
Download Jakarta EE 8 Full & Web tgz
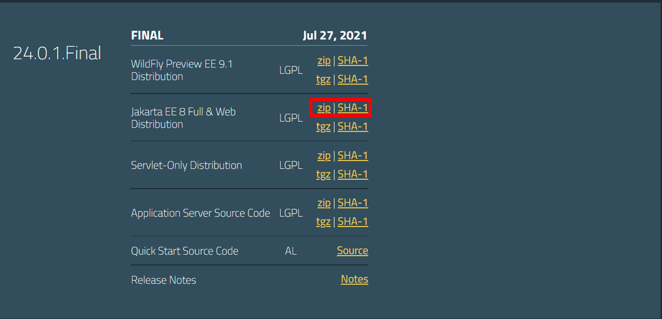pyautogui.click(x=323, y=127)
